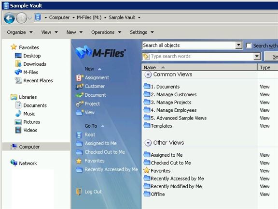
Task: Open the Operations menu
Action: pyautogui.click(x=106, y=32)
